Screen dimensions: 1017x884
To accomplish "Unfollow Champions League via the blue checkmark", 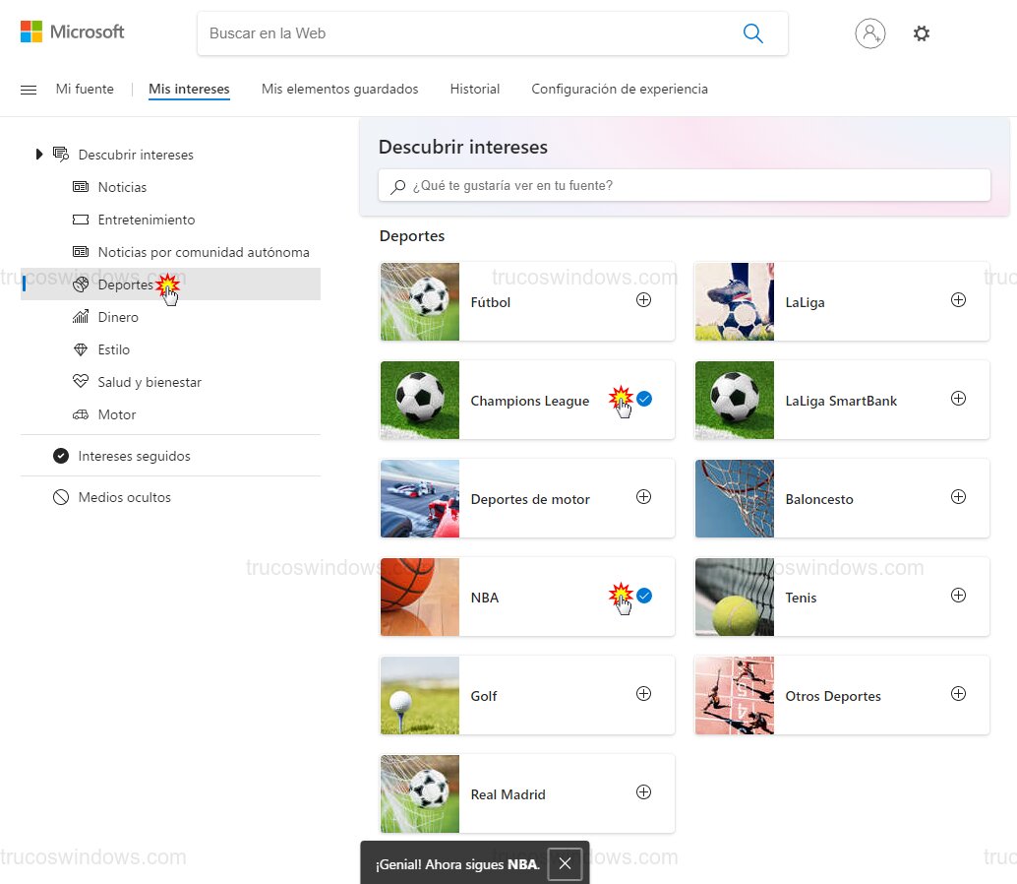I will [644, 399].
